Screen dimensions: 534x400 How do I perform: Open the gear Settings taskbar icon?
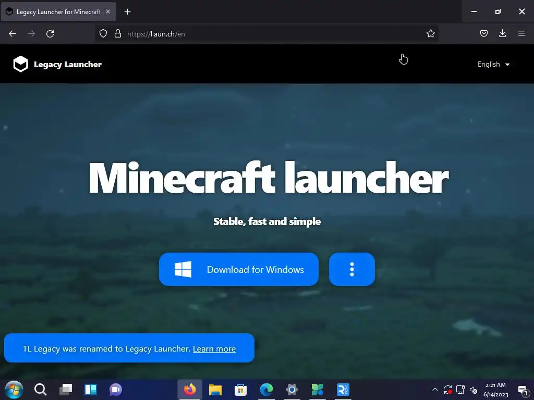pos(292,390)
